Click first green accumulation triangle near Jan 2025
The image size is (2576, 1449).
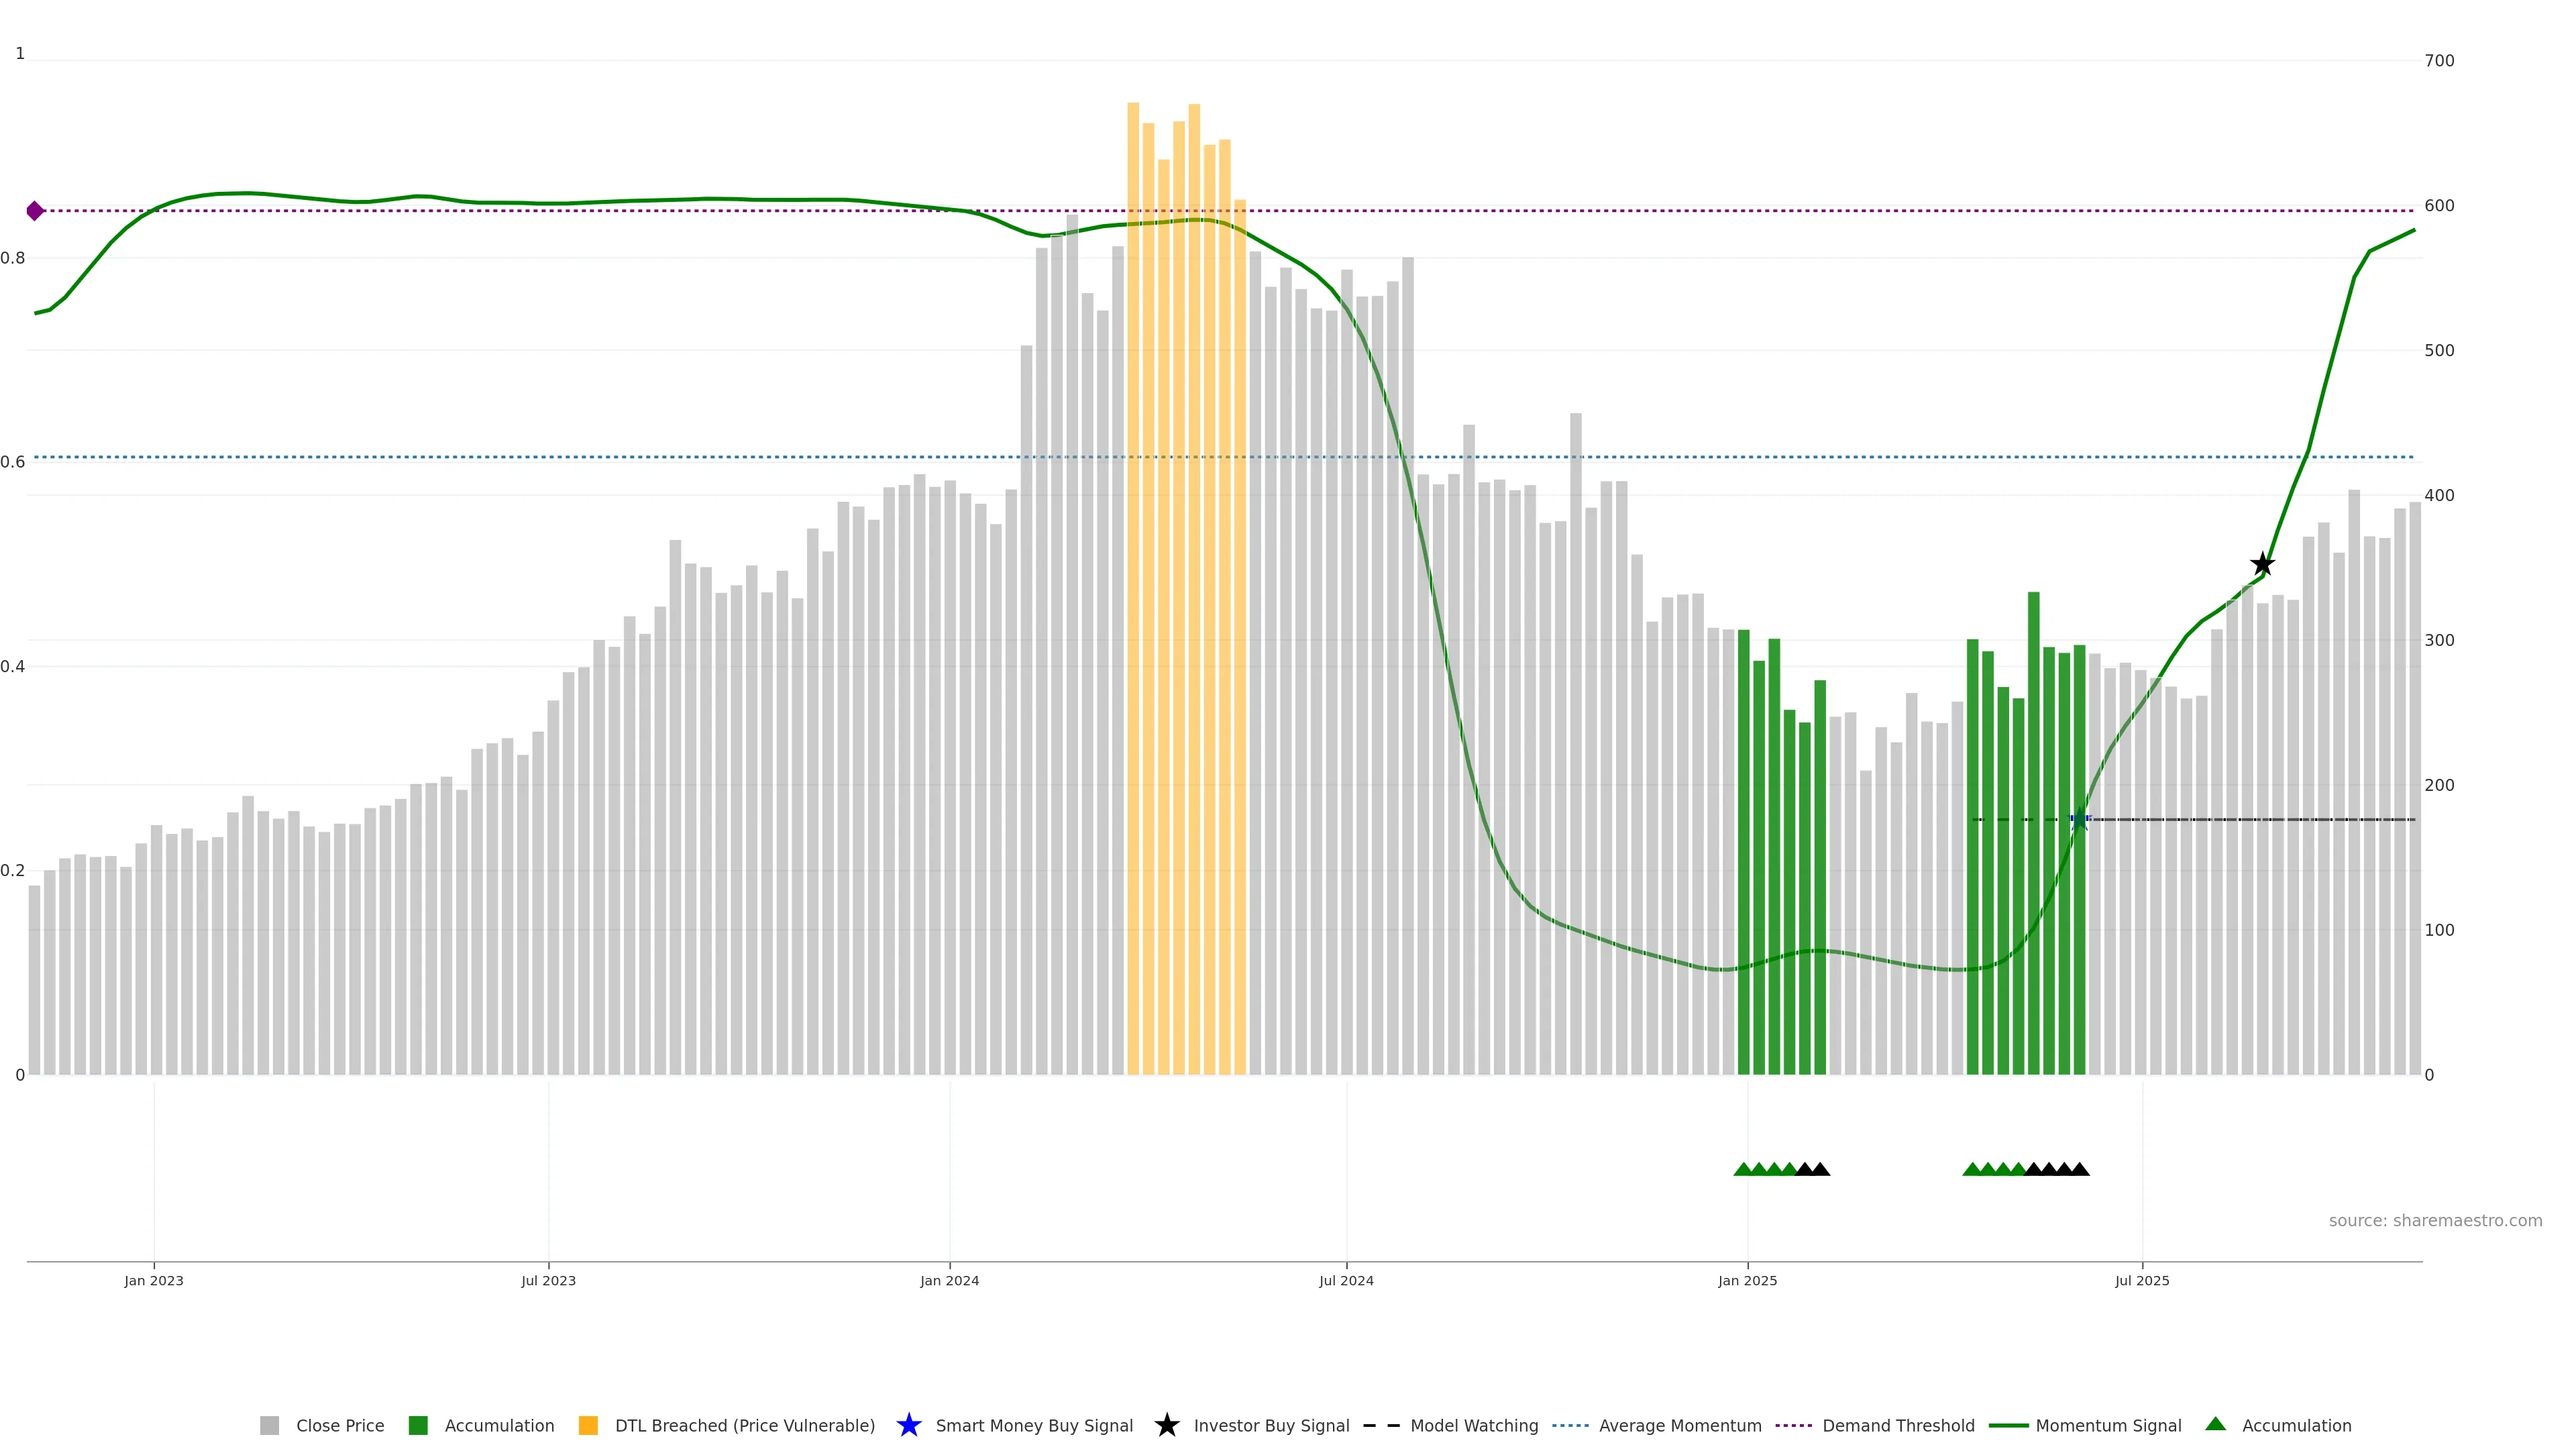pos(1743,1169)
